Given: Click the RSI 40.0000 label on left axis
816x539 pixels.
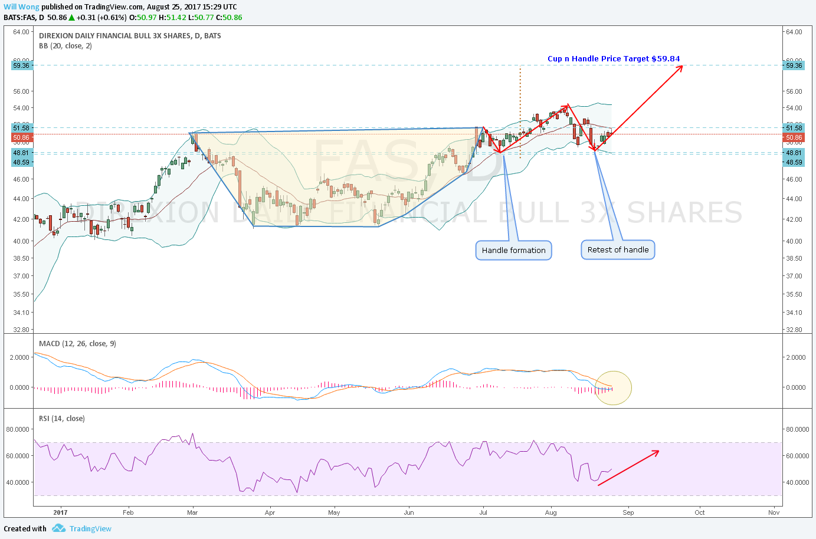Looking at the screenshot, I should [18, 482].
